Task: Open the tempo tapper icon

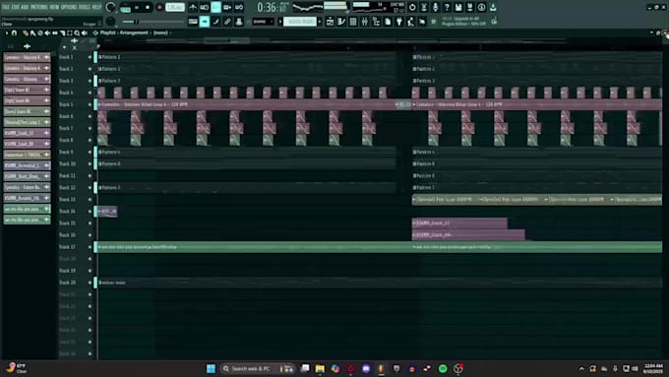Action: point(410,22)
